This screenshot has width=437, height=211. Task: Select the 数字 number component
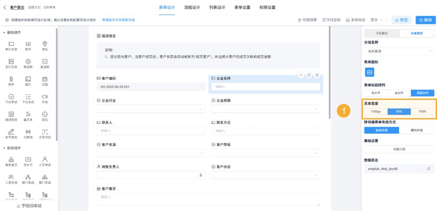tap(28, 46)
